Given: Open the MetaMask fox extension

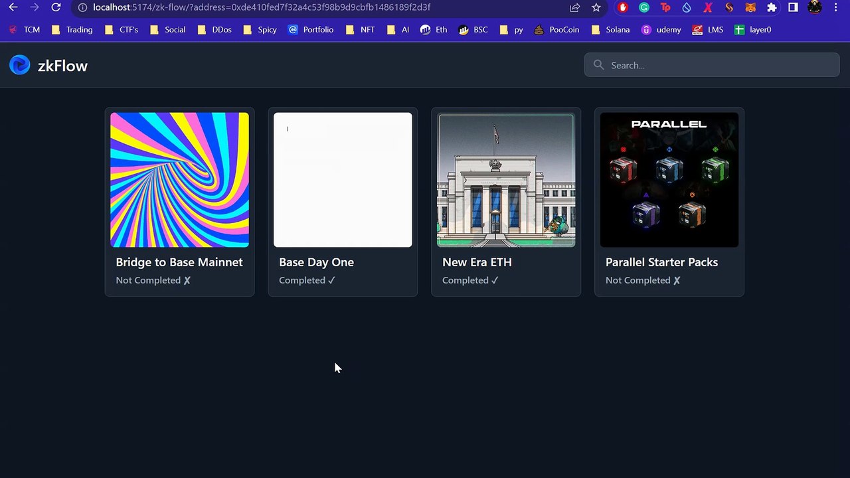Looking at the screenshot, I should tap(750, 7).
